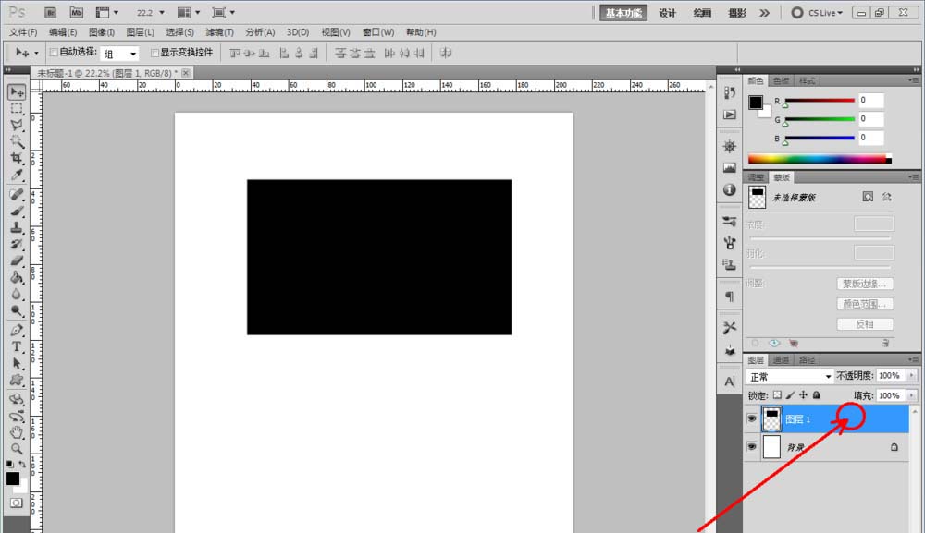Toggle quick mask mode
The height and width of the screenshot is (533, 925).
(17, 503)
